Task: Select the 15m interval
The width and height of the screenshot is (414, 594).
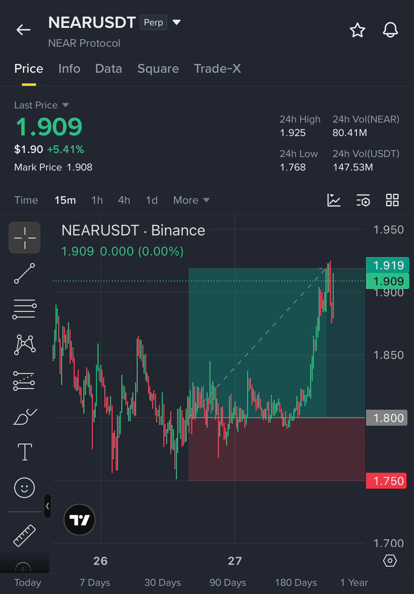Action: click(65, 200)
